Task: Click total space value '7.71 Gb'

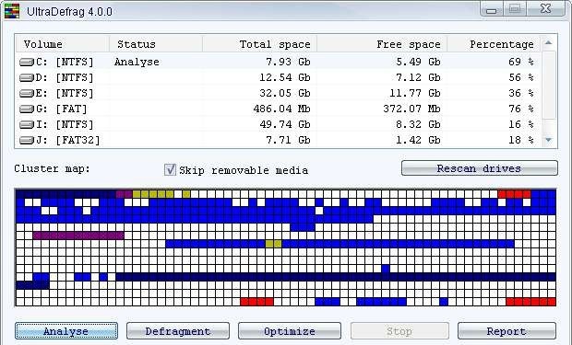Action: pyautogui.click(x=288, y=140)
